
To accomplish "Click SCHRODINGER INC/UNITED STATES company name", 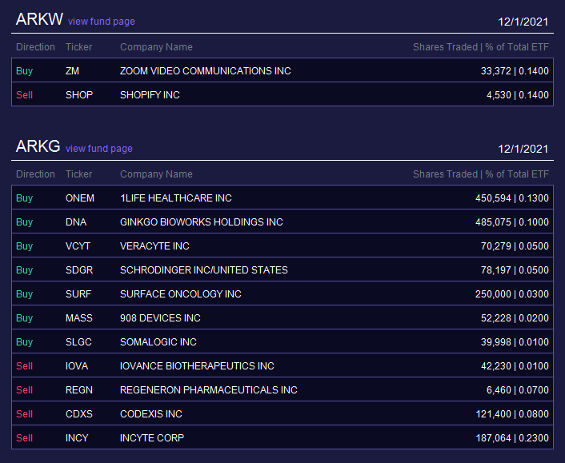I will tap(204, 270).
